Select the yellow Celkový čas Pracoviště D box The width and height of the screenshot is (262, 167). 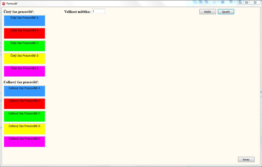point(25,129)
